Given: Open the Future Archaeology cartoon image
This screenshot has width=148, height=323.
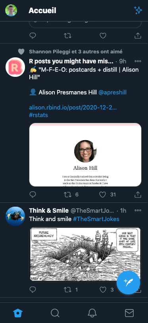Looking at the screenshot, I should coord(85,254).
